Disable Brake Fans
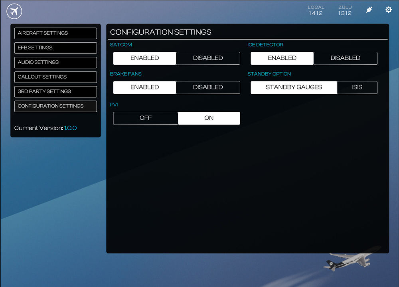Viewport: 399px width, 287px height. 208,87
